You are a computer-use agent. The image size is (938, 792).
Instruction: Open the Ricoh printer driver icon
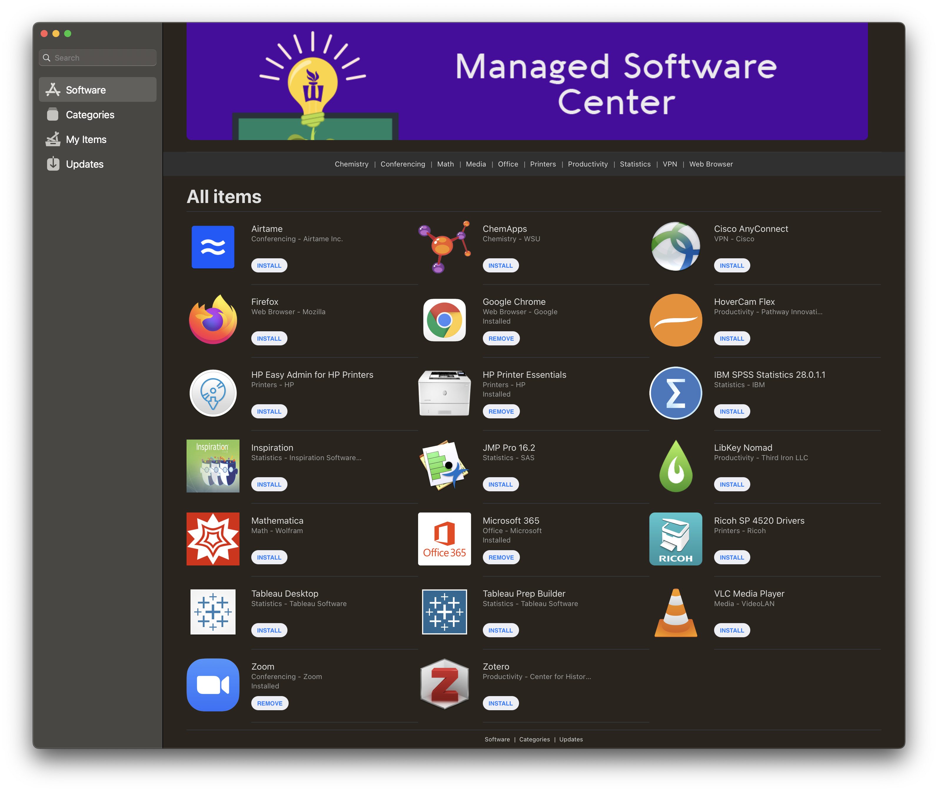click(675, 538)
